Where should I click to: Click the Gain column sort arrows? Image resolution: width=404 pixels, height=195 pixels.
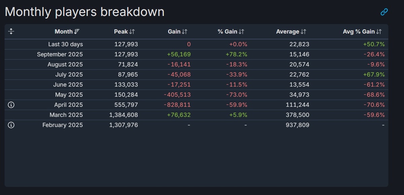tap(184, 31)
